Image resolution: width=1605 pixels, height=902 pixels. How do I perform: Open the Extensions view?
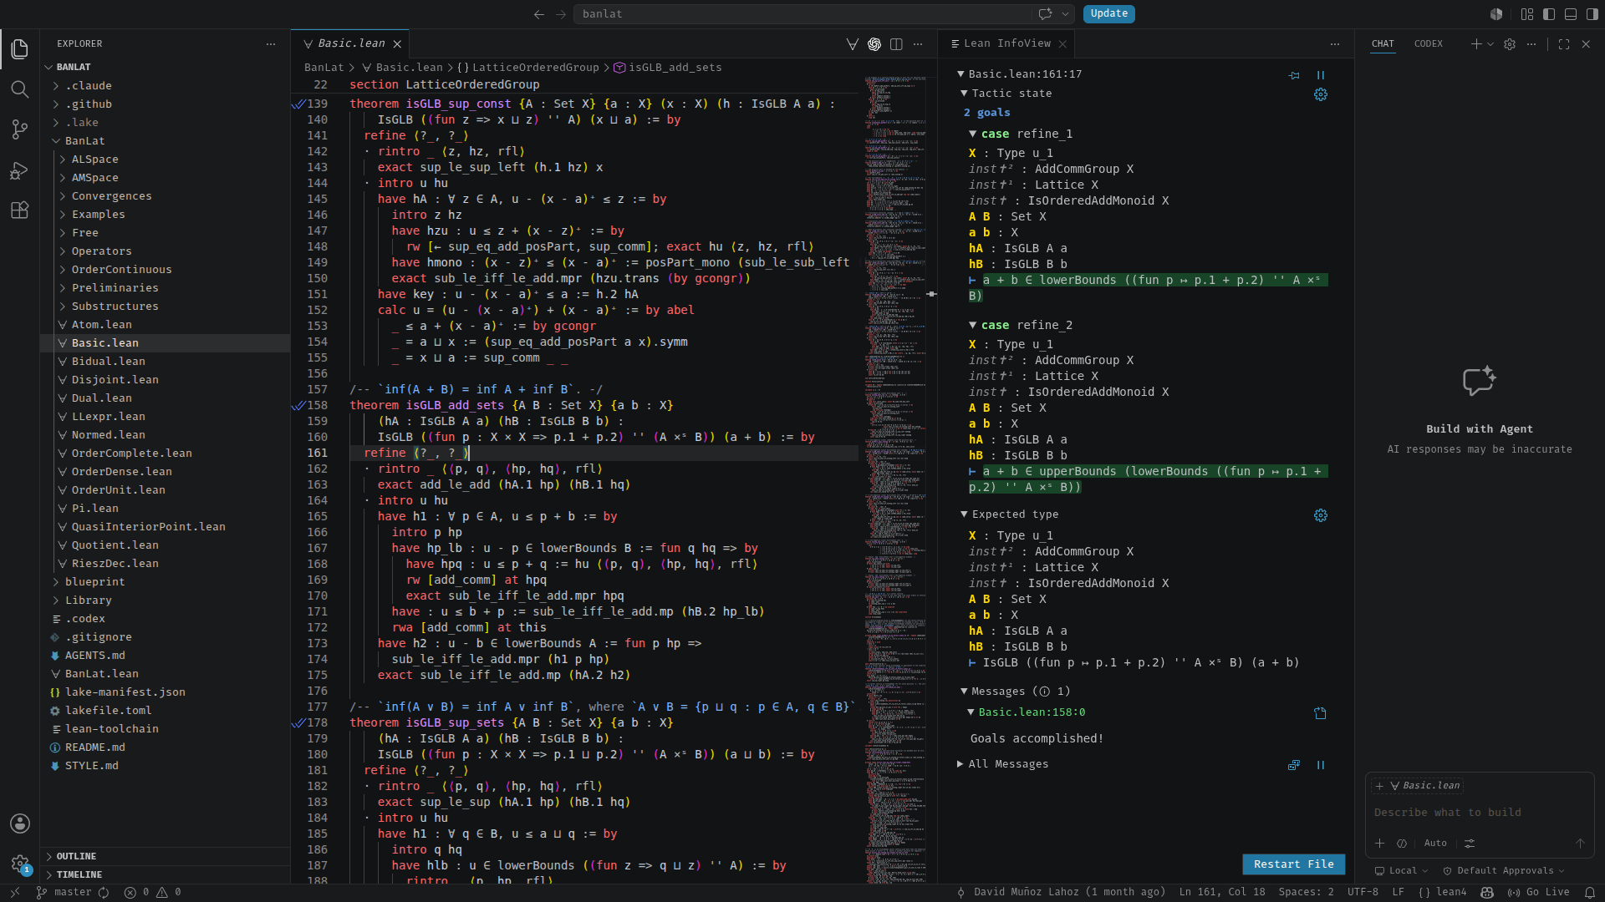[x=20, y=210]
